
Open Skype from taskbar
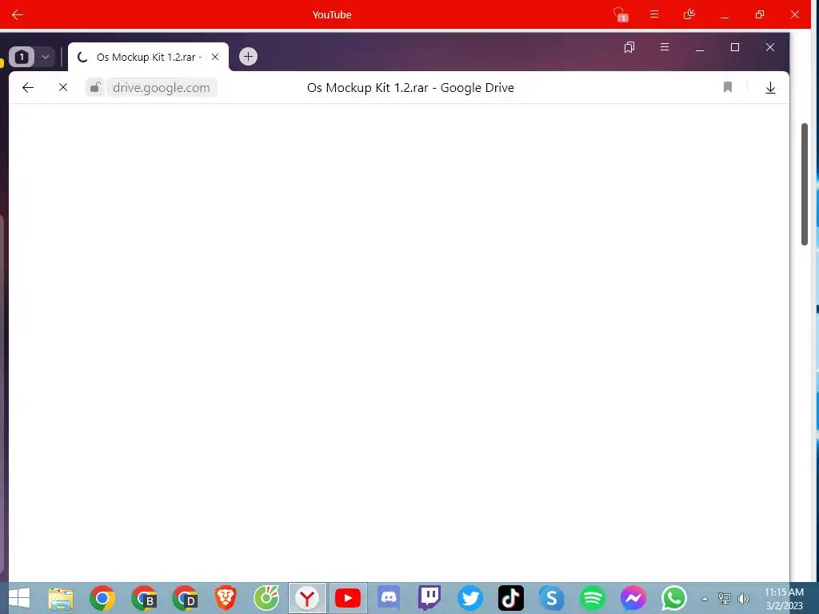pos(552,598)
